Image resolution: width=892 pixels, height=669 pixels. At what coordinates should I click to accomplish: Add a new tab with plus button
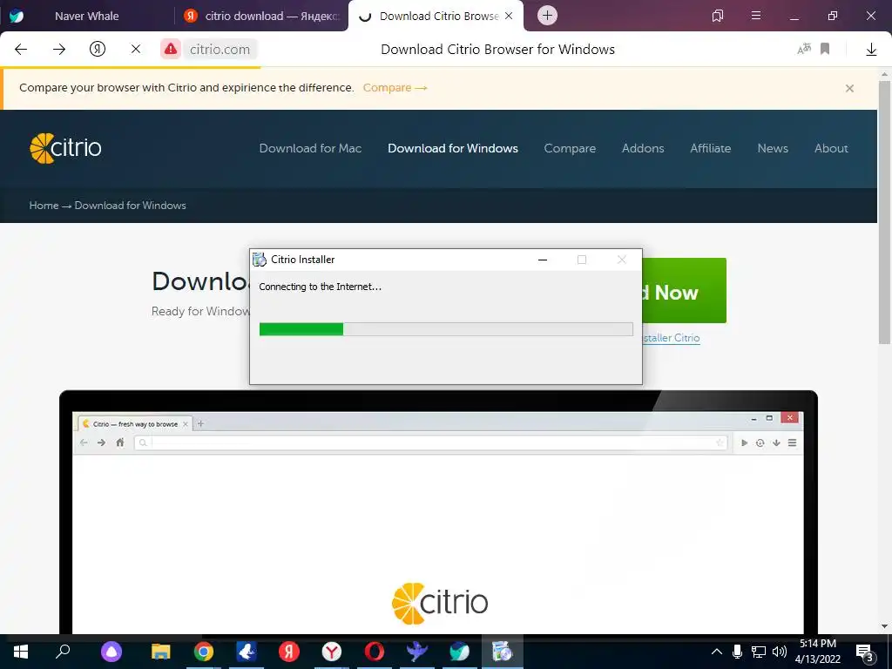point(547,16)
